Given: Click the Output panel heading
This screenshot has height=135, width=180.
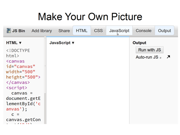Looking at the screenshot, I should tap(139, 43).
